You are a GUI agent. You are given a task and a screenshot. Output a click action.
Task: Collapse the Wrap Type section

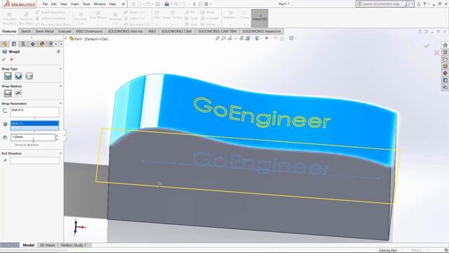(x=60, y=69)
